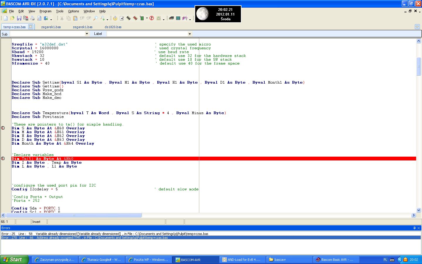
Task: Compile program using black chip icon
Action: point(129,18)
